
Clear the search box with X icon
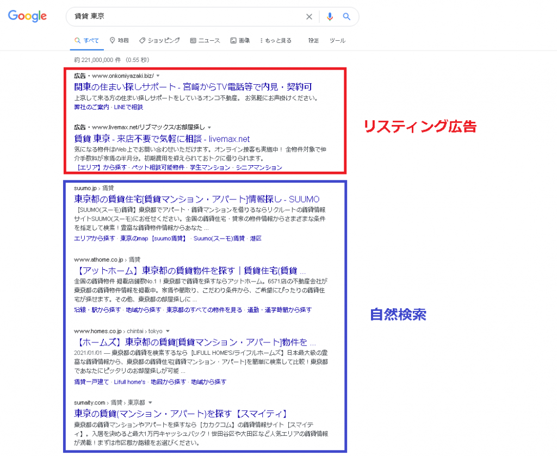coord(309,17)
